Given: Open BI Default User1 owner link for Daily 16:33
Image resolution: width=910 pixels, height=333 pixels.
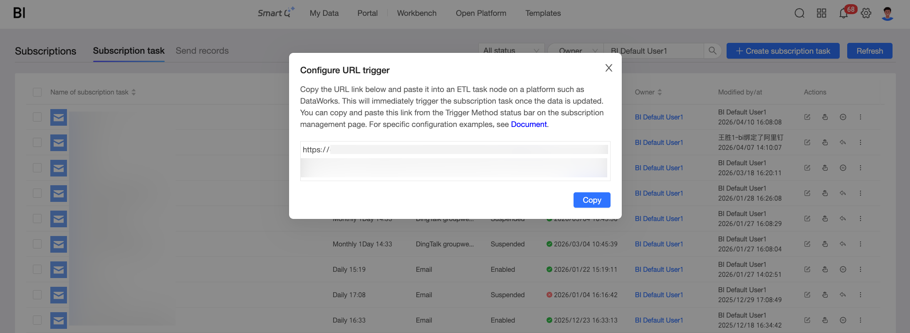Looking at the screenshot, I should click(x=659, y=320).
